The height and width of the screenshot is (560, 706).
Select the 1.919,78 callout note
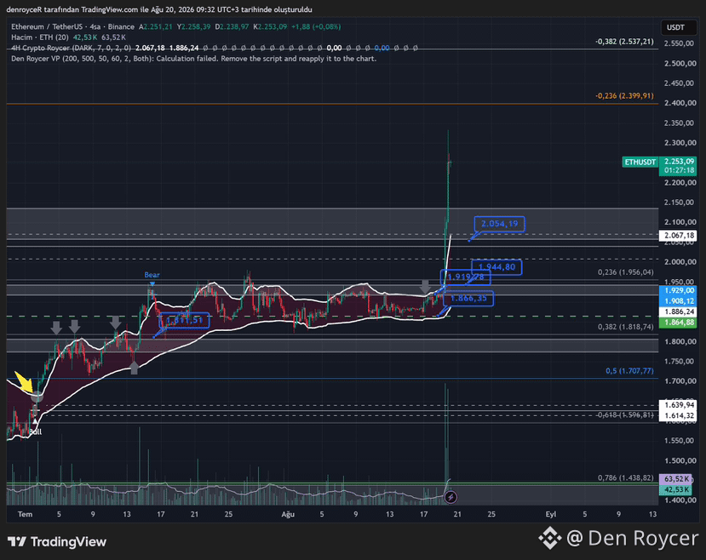pos(466,277)
